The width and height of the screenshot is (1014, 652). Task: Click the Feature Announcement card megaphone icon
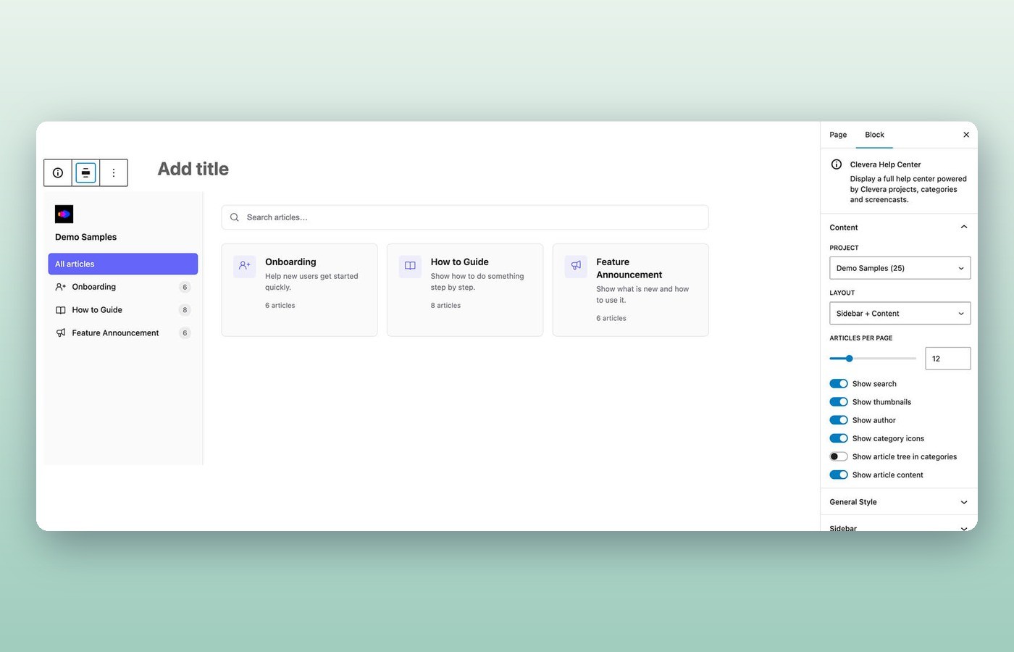coord(576,266)
